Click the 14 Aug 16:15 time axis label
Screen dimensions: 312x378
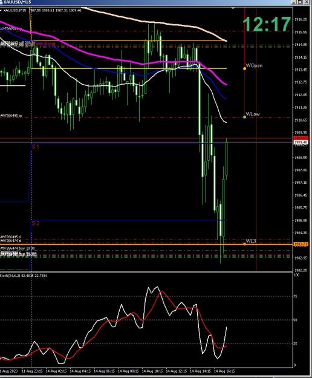[224, 371]
